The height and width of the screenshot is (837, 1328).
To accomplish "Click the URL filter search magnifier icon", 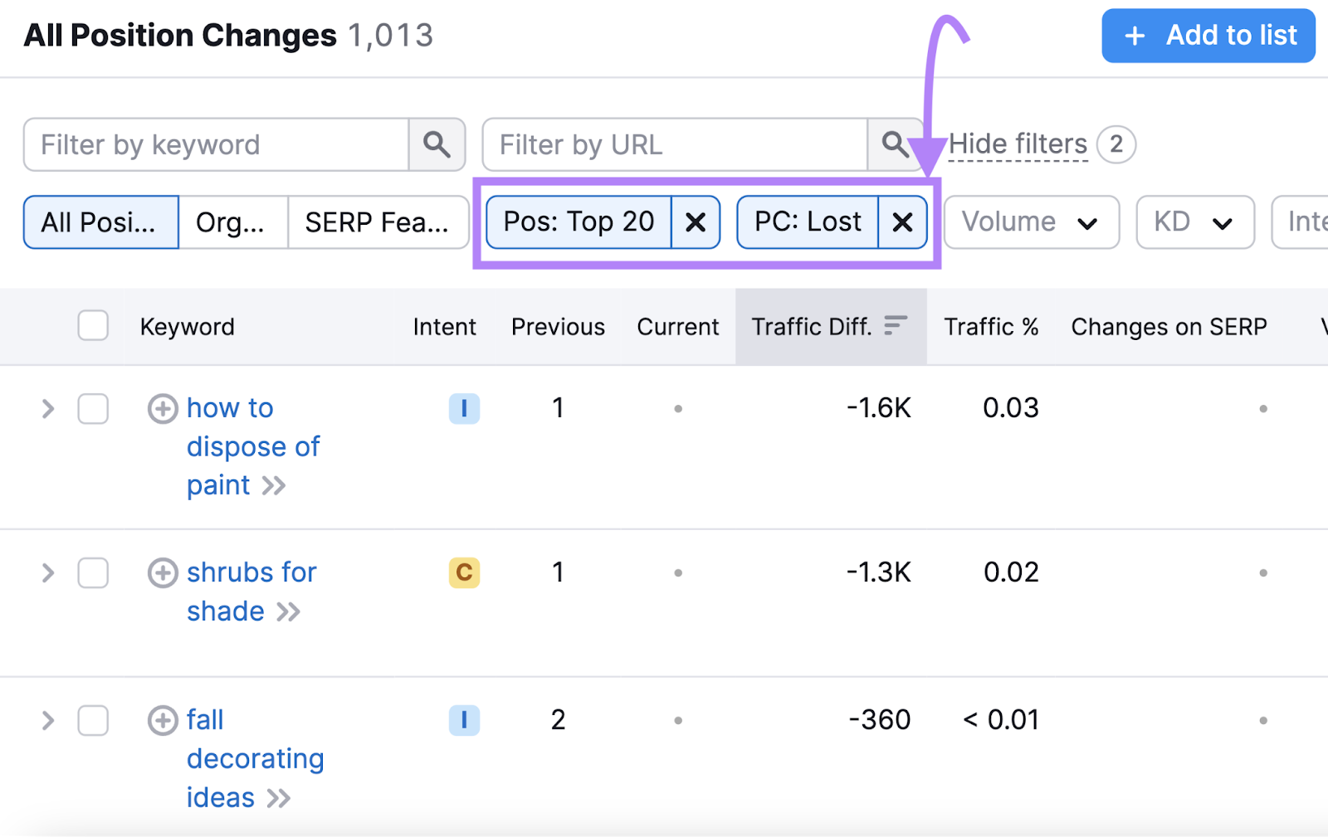I will click(x=894, y=145).
